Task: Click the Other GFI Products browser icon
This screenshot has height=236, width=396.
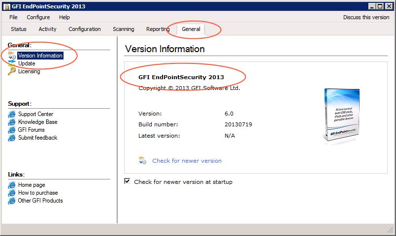Action: 12,201
